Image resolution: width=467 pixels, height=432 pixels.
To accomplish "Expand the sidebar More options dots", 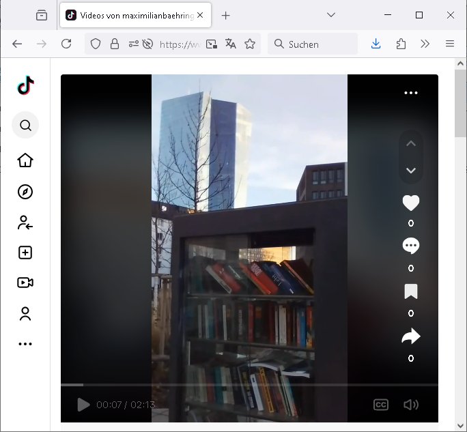I will pyautogui.click(x=25, y=344).
